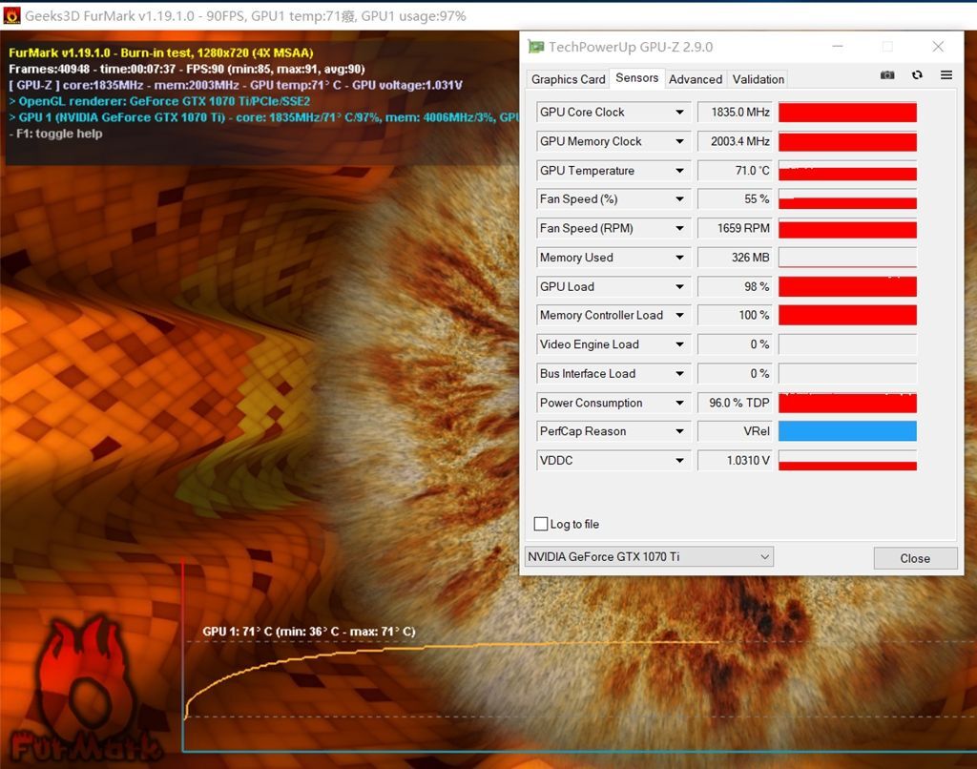Screen dimensions: 977x769
Task: Click the 1659 RPM value
Action: click(x=736, y=229)
